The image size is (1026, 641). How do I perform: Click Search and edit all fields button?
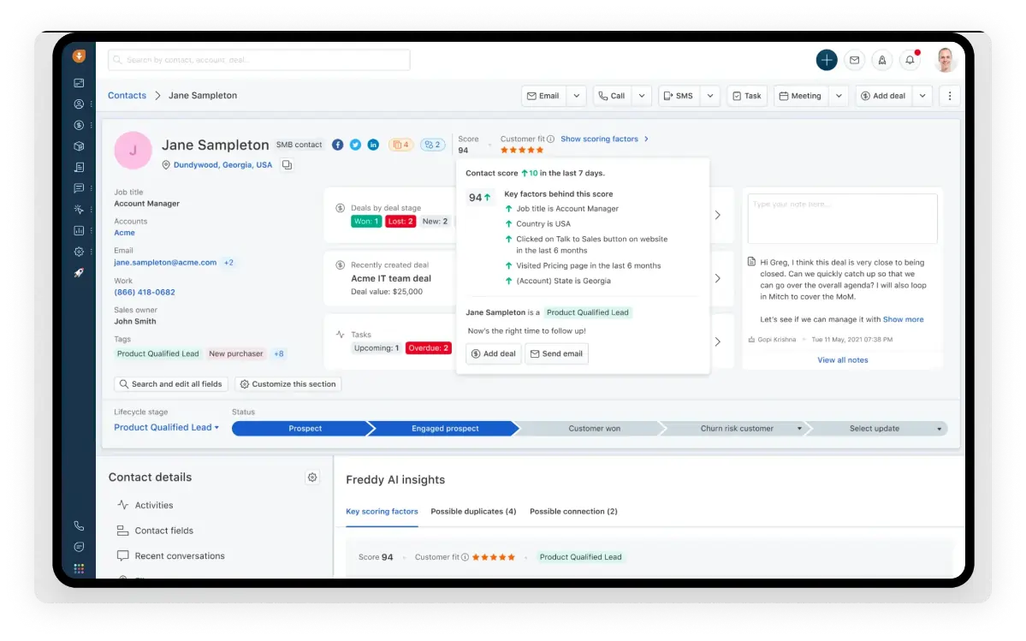tap(170, 384)
